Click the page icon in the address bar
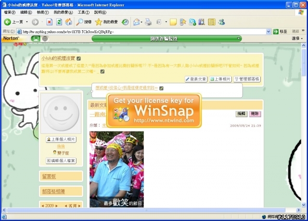Image resolution: width=308 pixels, height=221 pixels. coord(19,32)
